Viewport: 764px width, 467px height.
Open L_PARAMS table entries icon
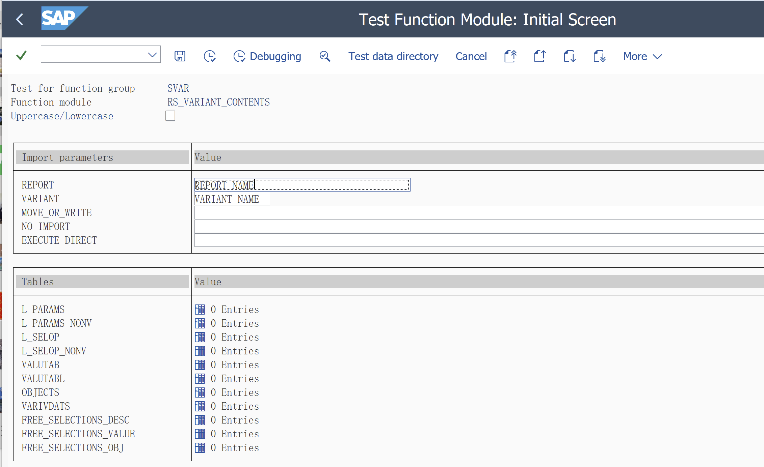[x=200, y=309]
